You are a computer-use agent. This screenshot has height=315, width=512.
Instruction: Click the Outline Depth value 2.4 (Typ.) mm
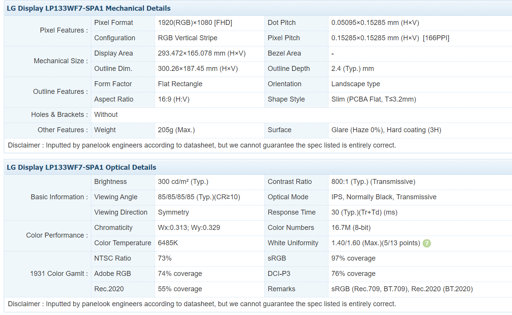coord(352,69)
